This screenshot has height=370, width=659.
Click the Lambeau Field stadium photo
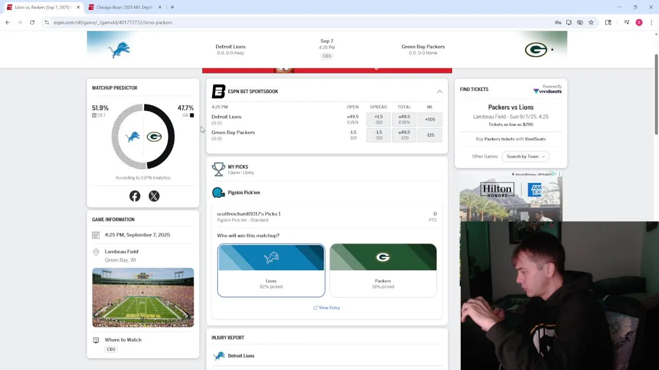pyautogui.click(x=143, y=298)
